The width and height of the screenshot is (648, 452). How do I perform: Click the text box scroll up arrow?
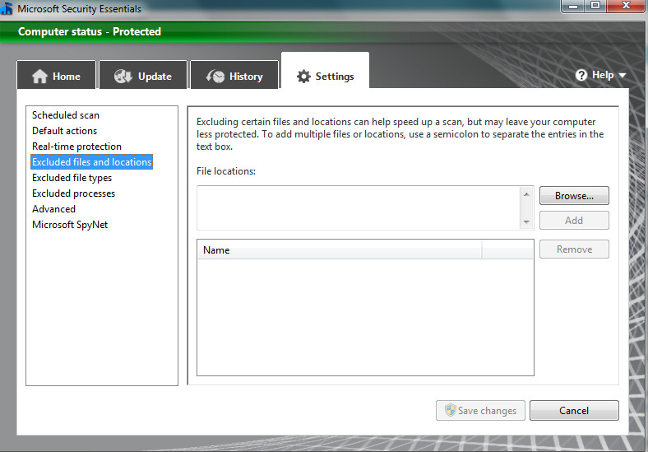(x=526, y=193)
